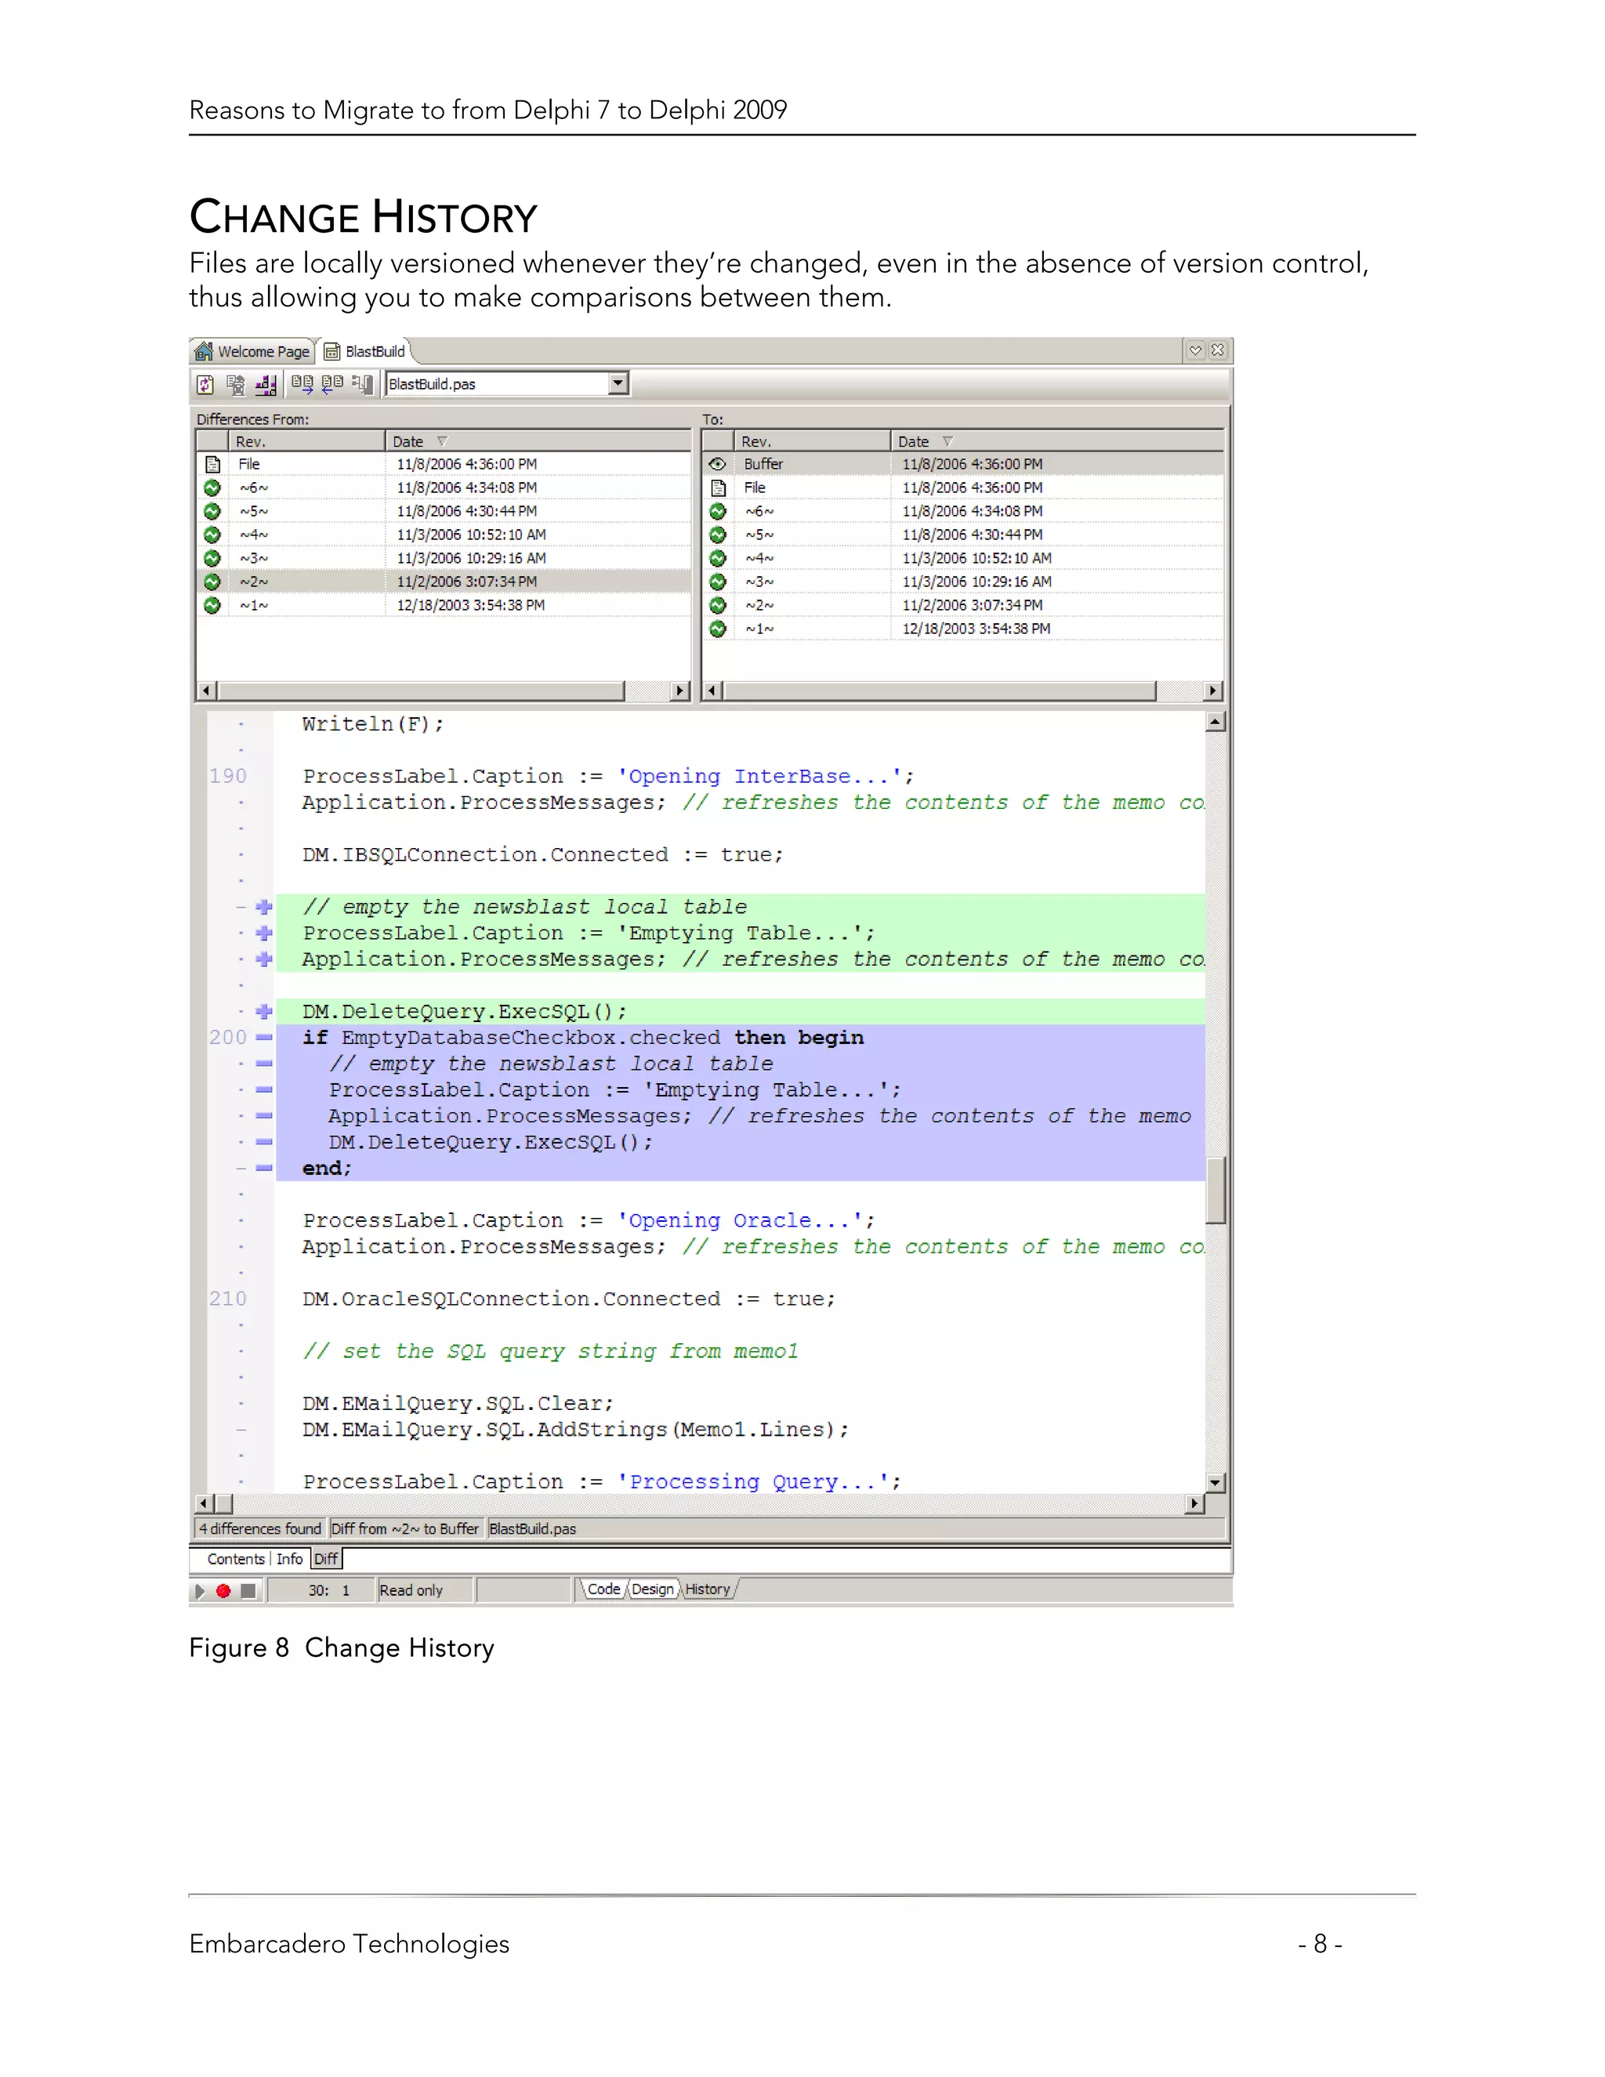The height and width of the screenshot is (2077, 1605).
Task: Select revision ~4~ in Differences From
Action: 444,535
